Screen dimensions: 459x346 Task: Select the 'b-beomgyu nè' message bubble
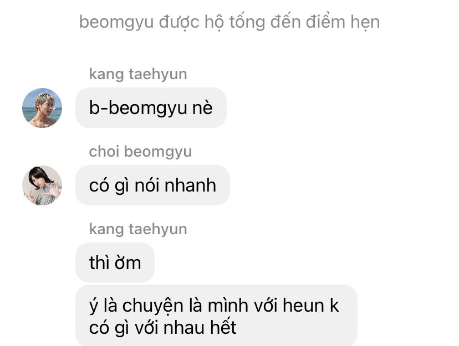tap(151, 107)
